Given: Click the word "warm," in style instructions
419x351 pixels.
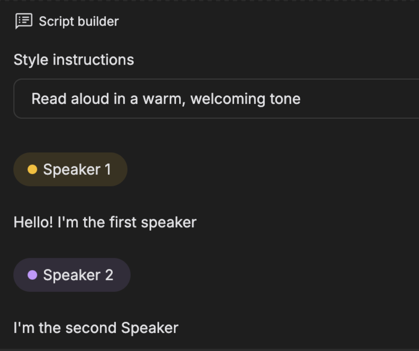Looking at the screenshot, I should (x=164, y=99).
